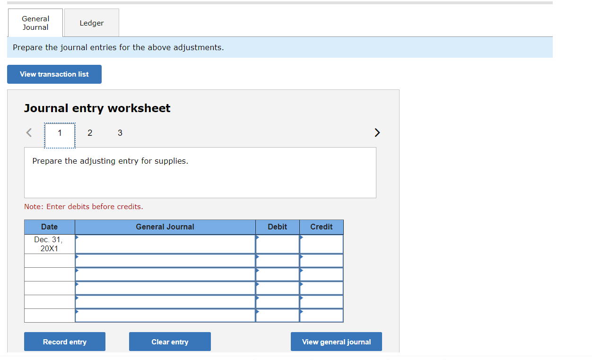Select worksheet page 3
The width and height of the screenshot is (592, 360).
pos(120,133)
